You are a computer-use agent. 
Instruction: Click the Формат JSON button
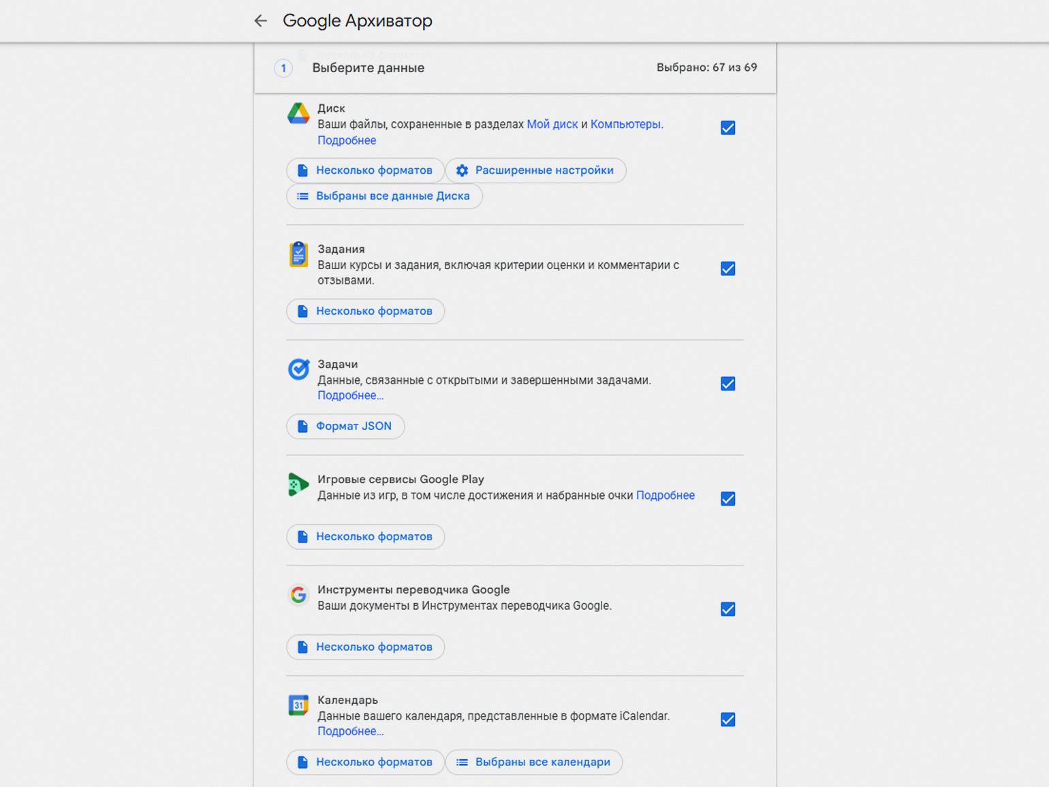345,427
